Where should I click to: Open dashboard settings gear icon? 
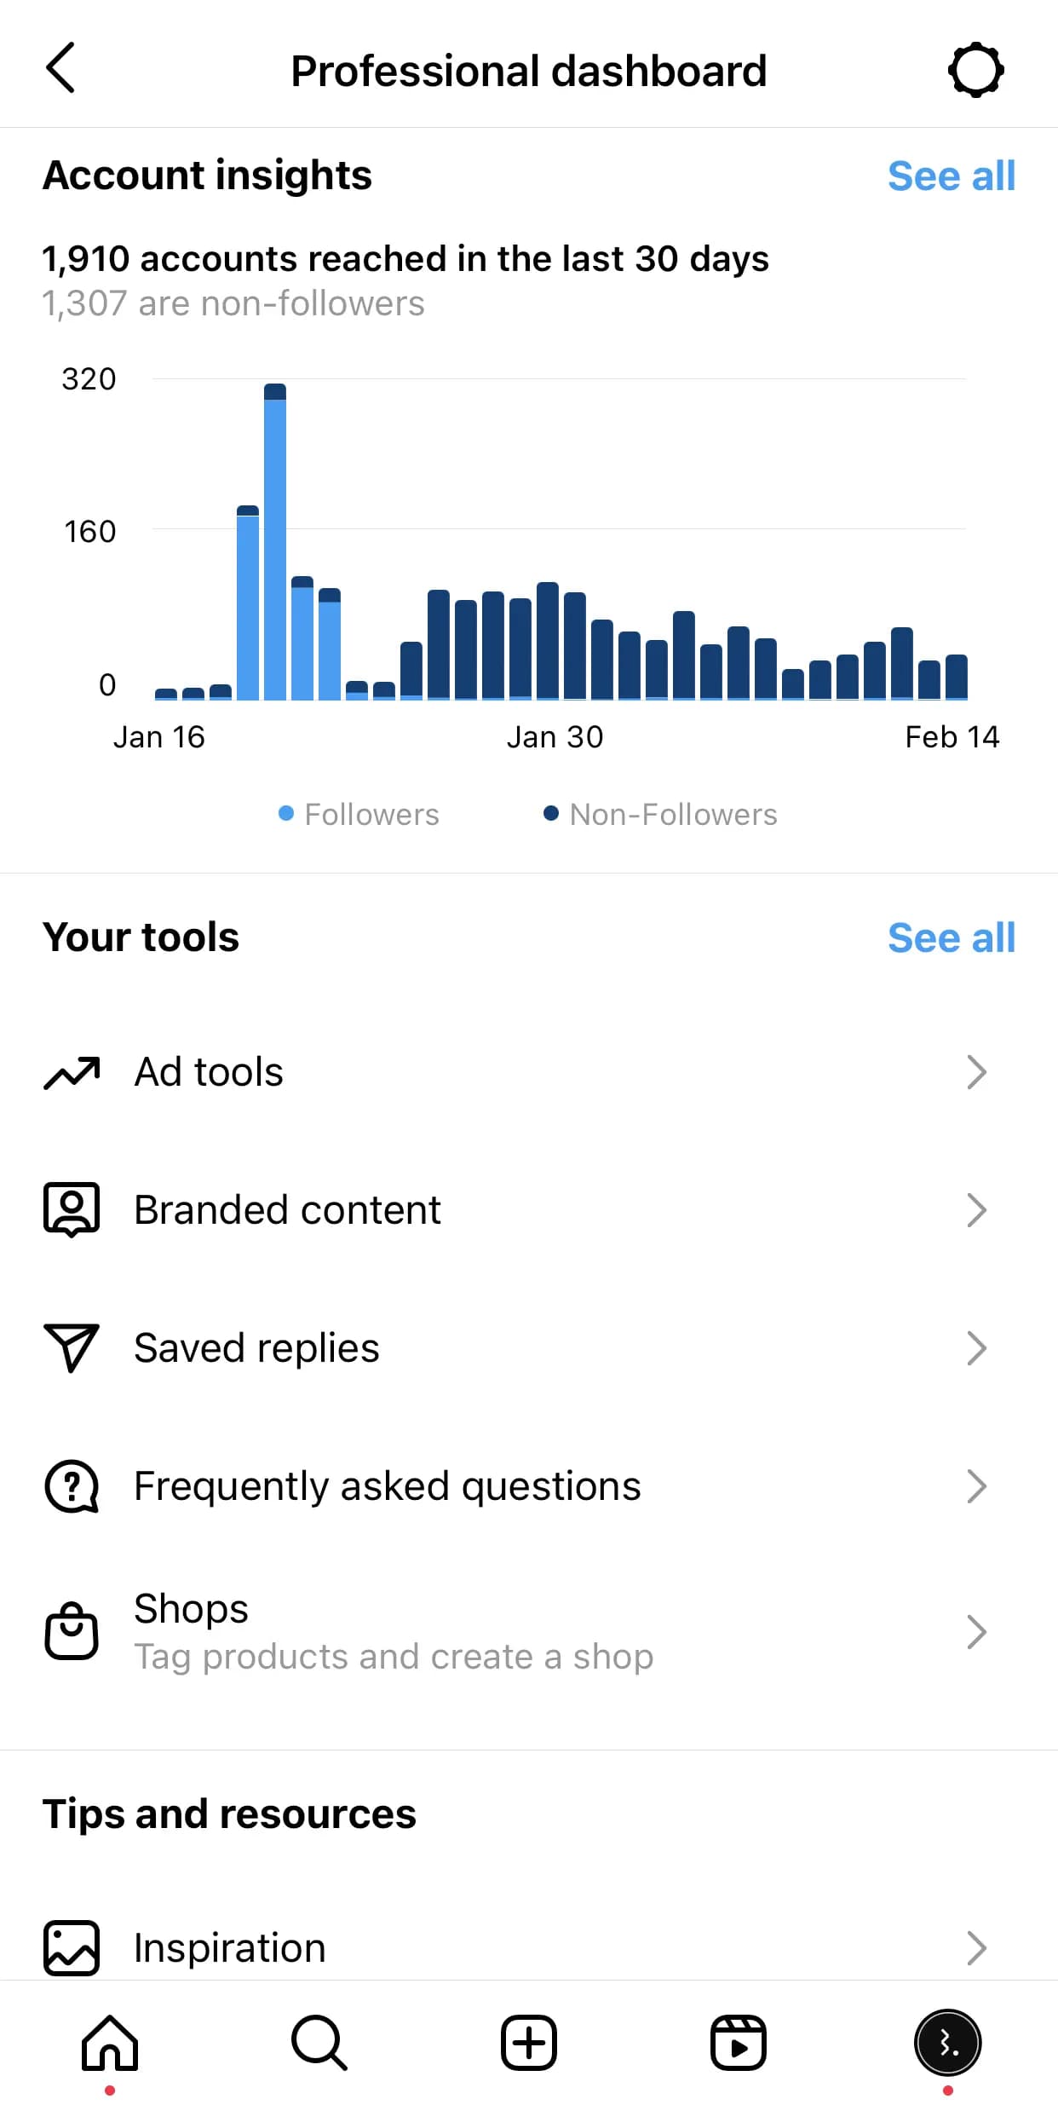coord(975,70)
